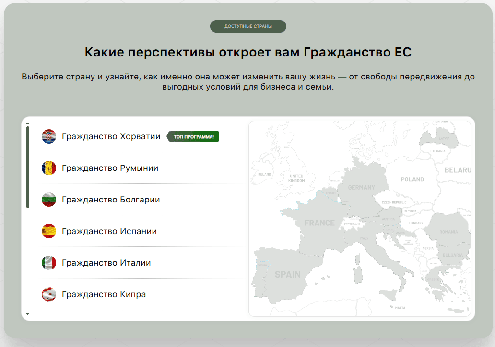Click ROMANIA on the map
This screenshot has width=495, height=347.
point(448,232)
